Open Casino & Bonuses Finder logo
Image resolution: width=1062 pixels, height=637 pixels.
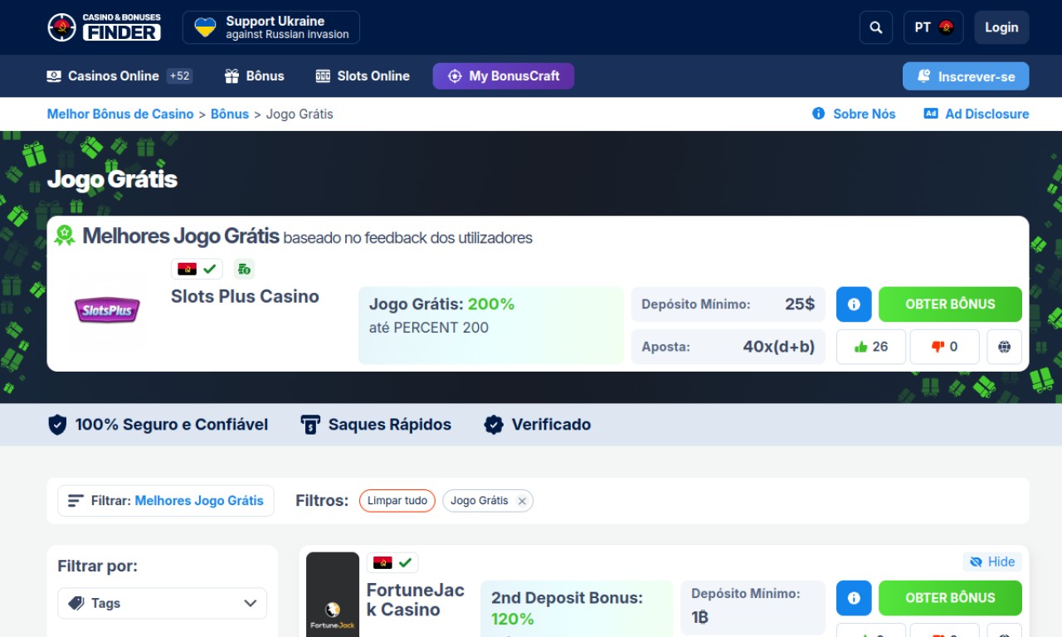click(104, 27)
